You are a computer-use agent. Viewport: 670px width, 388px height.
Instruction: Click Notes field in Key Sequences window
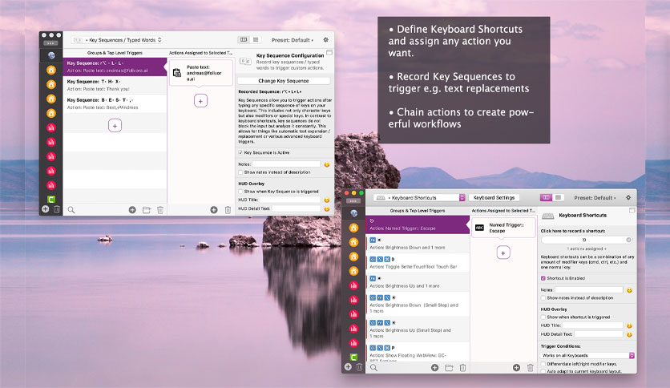[286, 164]
